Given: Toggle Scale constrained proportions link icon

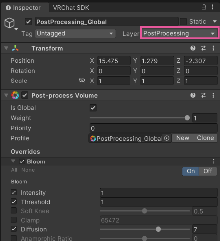Looking at the screenshot, I should click(x=82, y=81).
